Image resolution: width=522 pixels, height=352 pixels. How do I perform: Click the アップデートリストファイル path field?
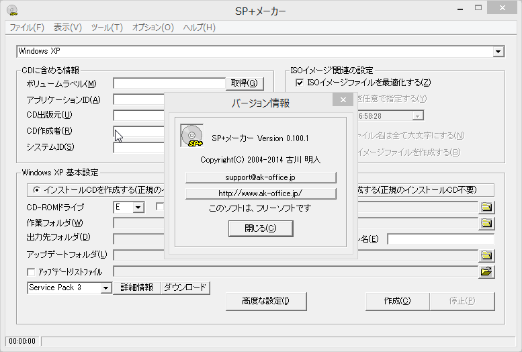[296, 271]
